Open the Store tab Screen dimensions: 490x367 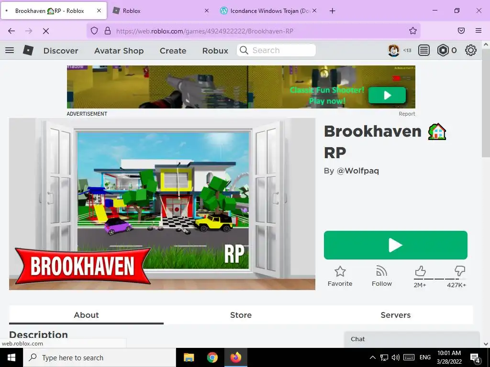click(x=241, y=315)
